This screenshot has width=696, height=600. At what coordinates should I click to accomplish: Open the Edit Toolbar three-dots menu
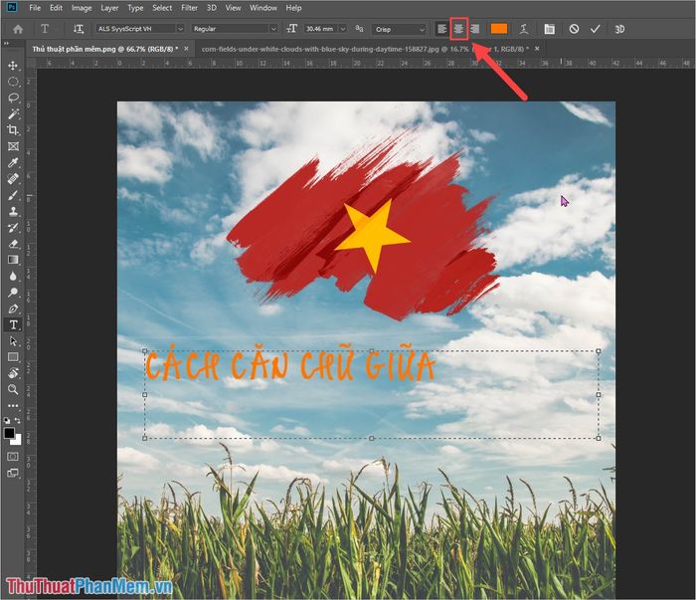pyautogui.click(x=13, y=406)
